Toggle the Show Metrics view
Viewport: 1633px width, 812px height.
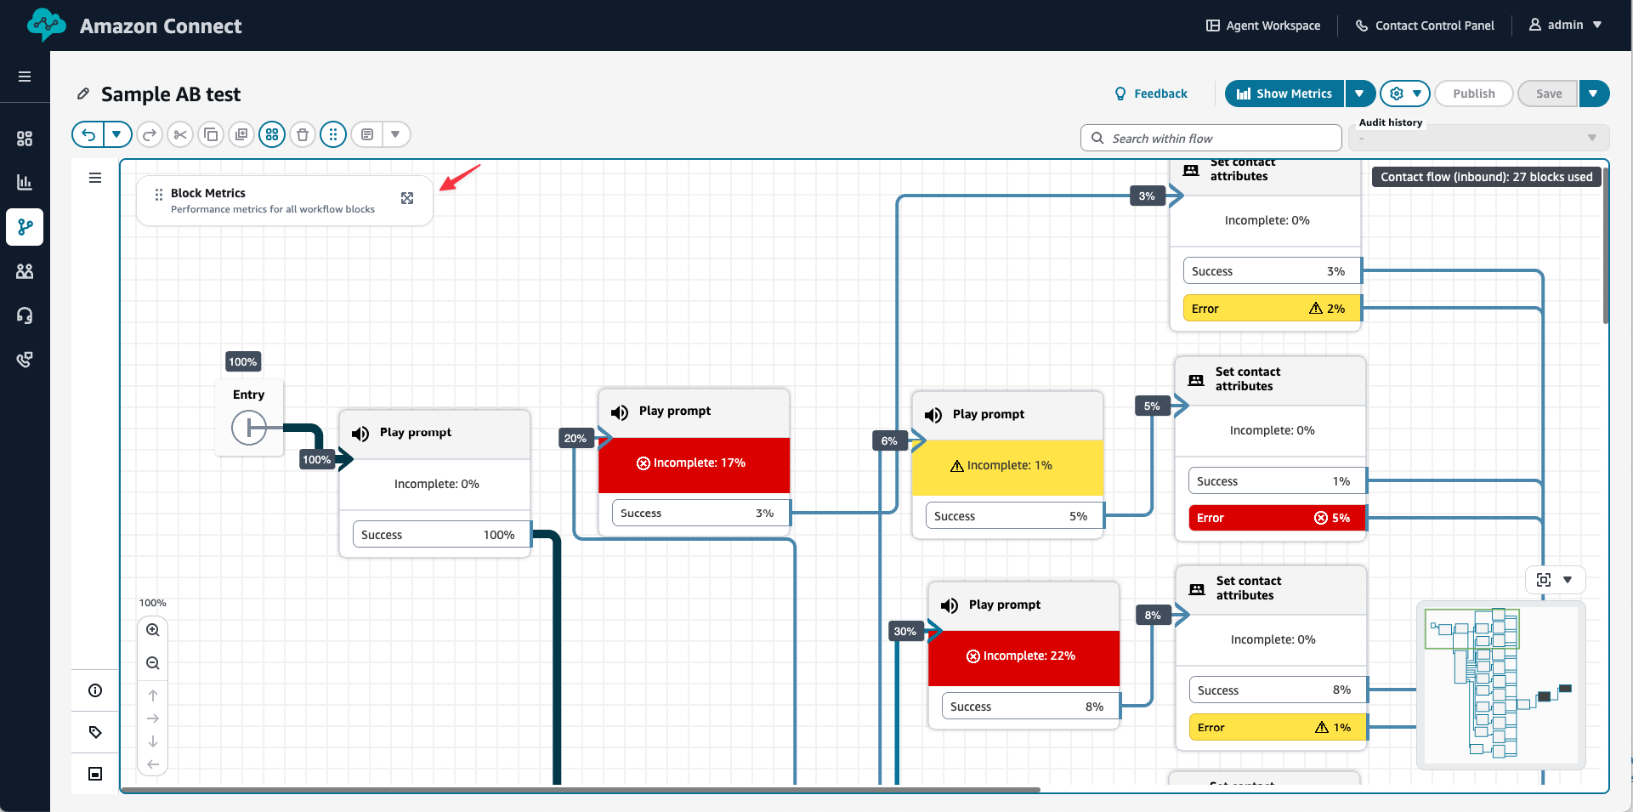click(x=1284, y=94)
